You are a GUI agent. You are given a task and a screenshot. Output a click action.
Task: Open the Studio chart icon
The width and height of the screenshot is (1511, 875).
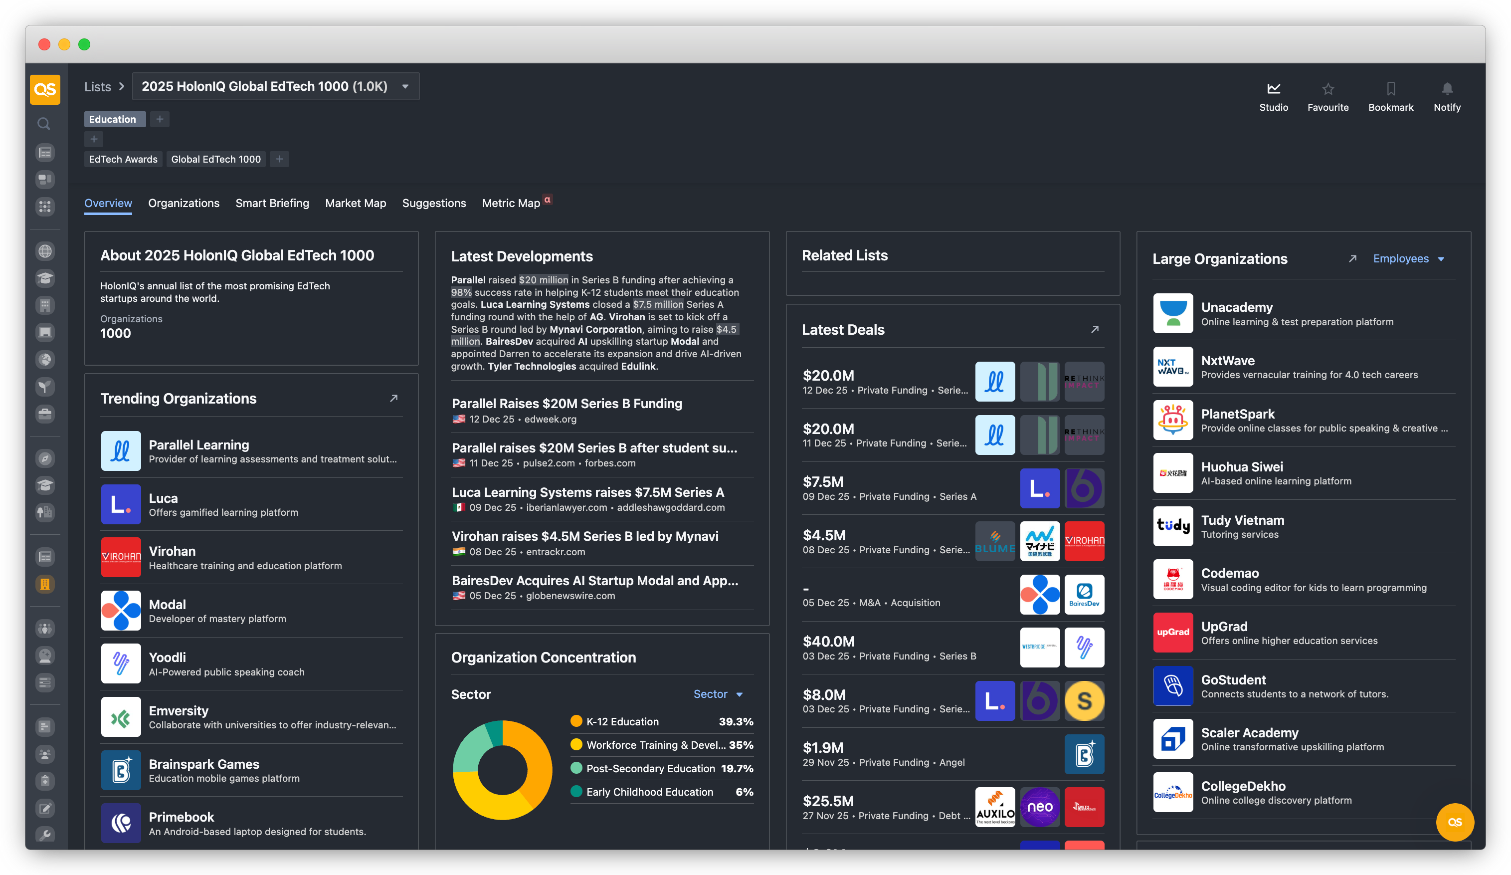pos(1273,89)
